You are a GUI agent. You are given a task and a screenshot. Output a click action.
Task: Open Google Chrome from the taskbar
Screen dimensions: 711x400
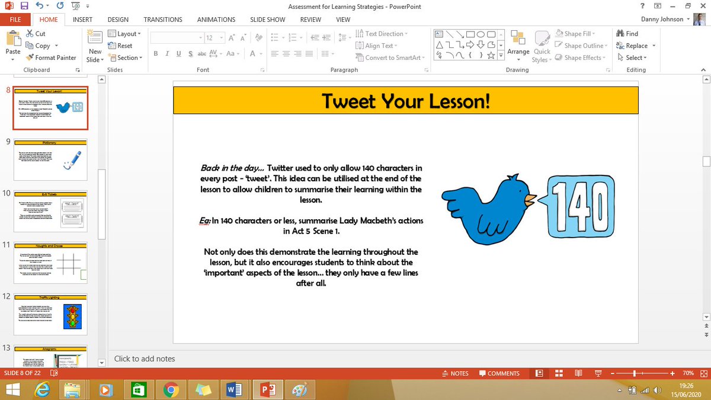pos(171,389)
